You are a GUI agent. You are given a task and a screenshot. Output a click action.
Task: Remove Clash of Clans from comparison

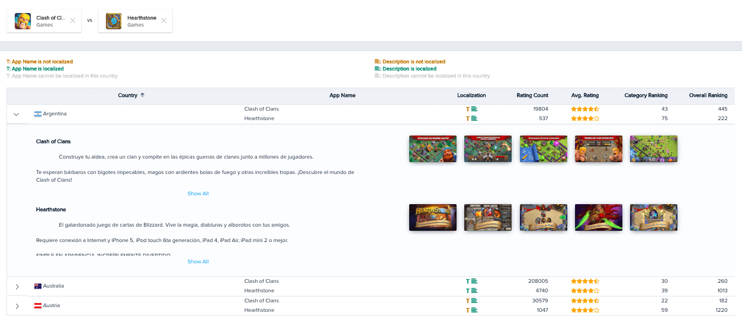[72, 21]
